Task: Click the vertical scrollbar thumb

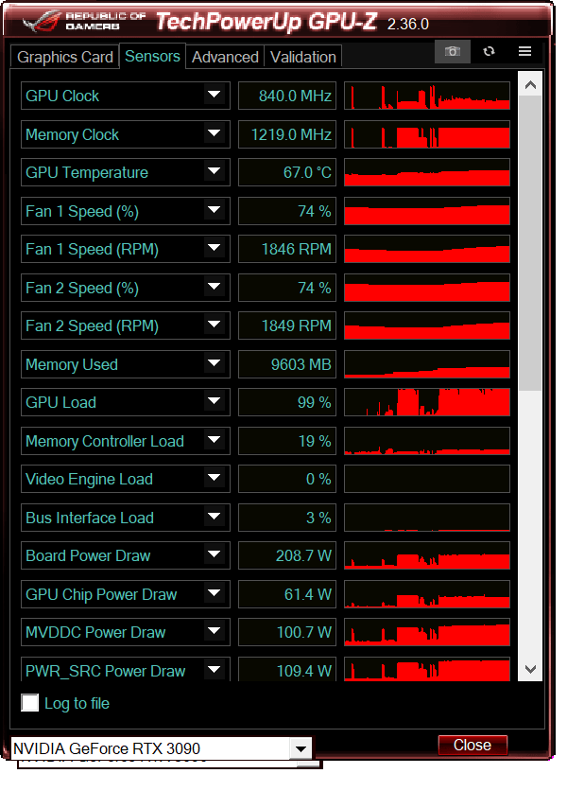Action: click(530, 243)
